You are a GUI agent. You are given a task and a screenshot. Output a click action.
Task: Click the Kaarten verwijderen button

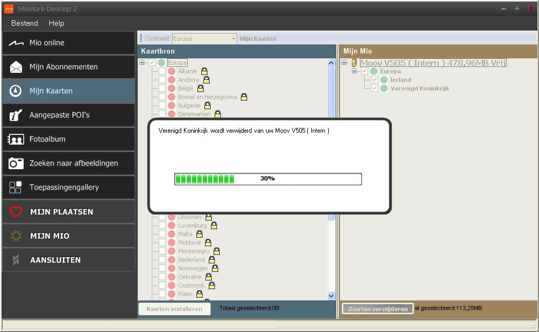pos(378,309)
